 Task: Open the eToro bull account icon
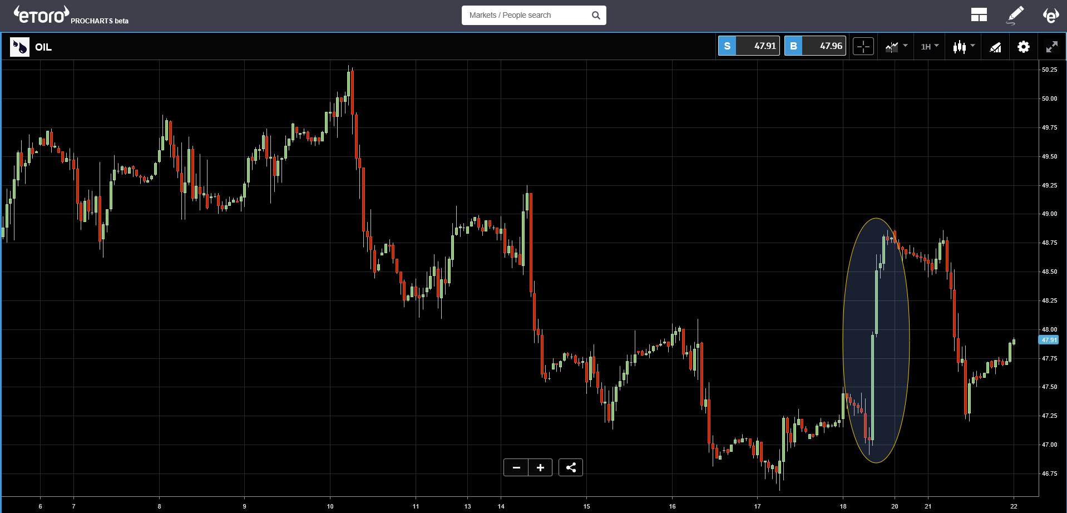click(x=1050, y=15)
